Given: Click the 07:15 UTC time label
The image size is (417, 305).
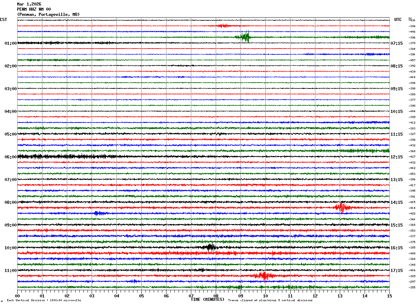Looking at the screenshot, I should point(397,43).
